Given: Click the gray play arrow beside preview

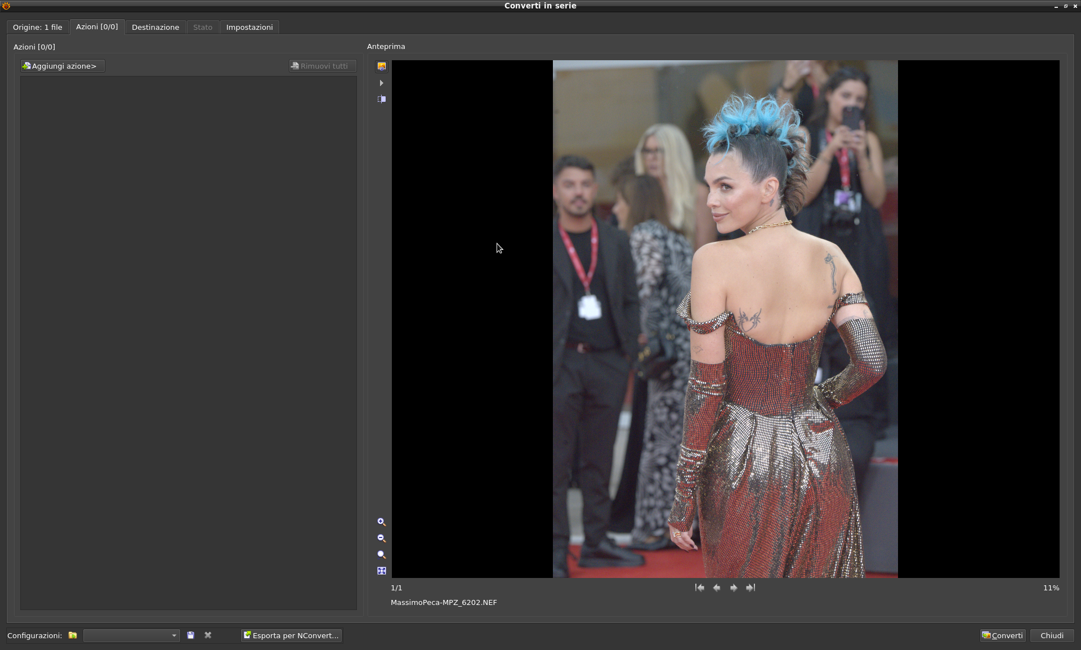Looking at the screenshot, I should pyautogui.click(x=382, y=83).
